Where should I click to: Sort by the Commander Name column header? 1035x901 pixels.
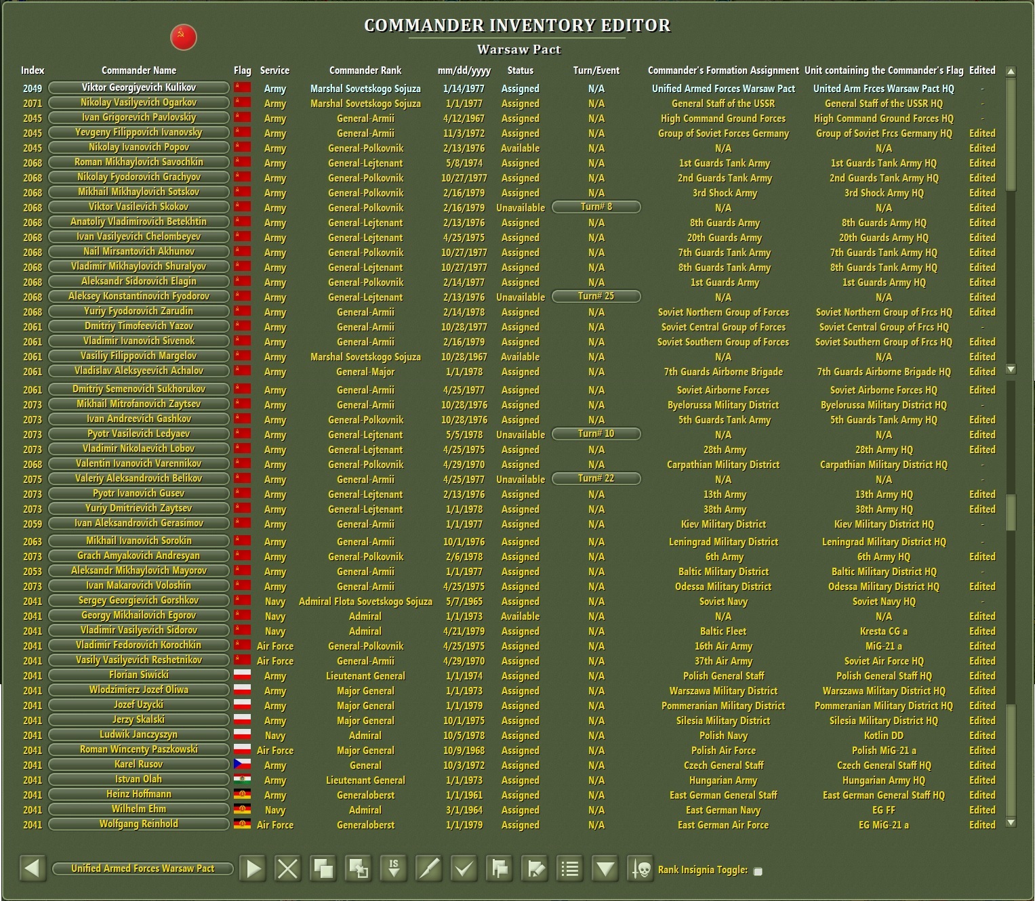(x=139, y=70)
